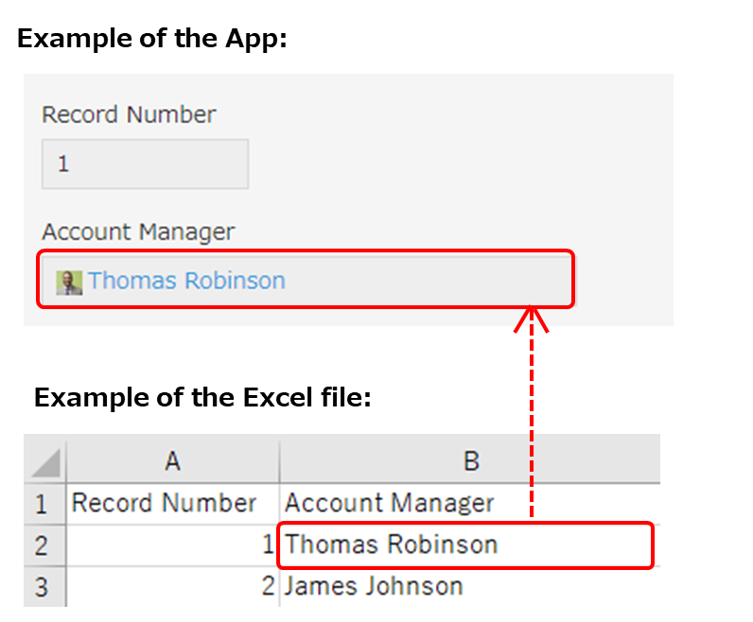
Task: Click empty area inside Account Manager field
Action: coord(426,281)
